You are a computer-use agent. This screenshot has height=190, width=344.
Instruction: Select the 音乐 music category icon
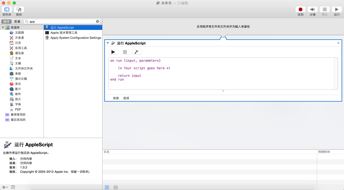12,84
